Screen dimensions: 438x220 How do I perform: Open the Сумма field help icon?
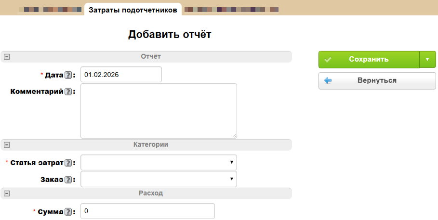point(68,212)
